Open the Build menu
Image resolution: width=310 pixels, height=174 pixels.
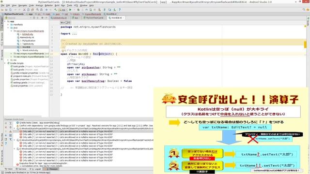[x=57, y=5]
